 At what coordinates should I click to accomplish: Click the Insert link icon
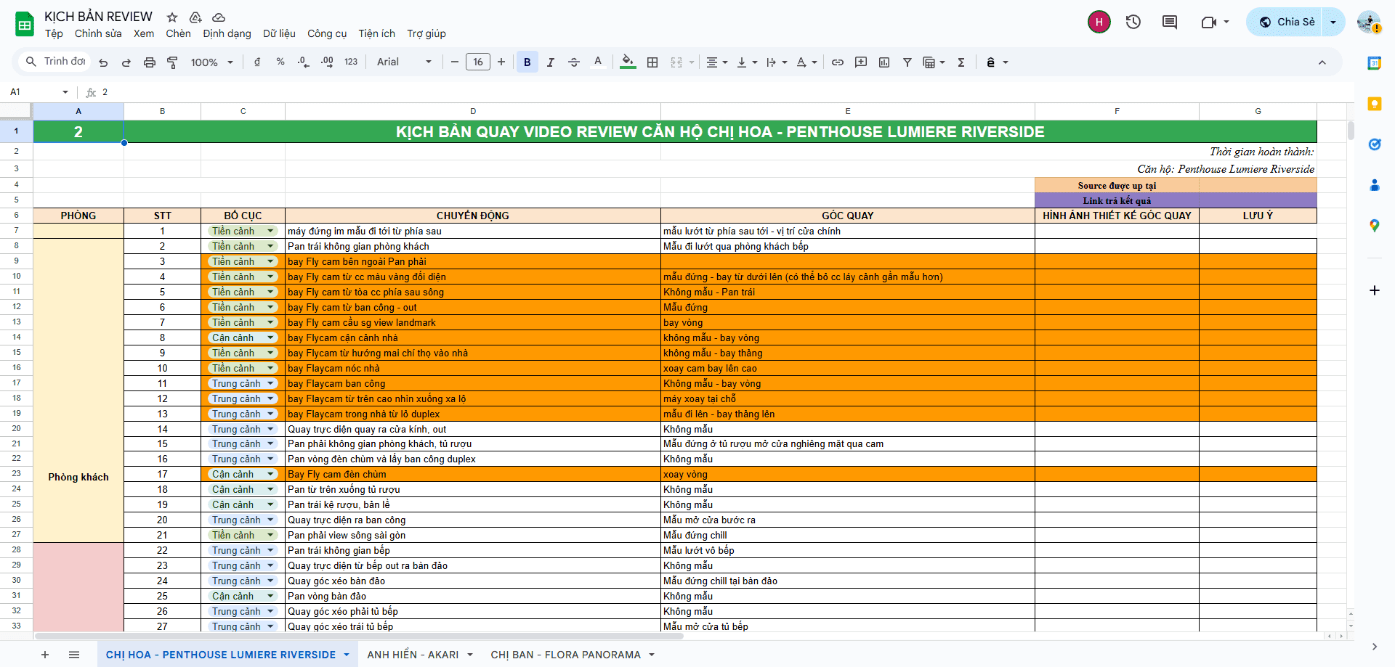pos(838,62)
